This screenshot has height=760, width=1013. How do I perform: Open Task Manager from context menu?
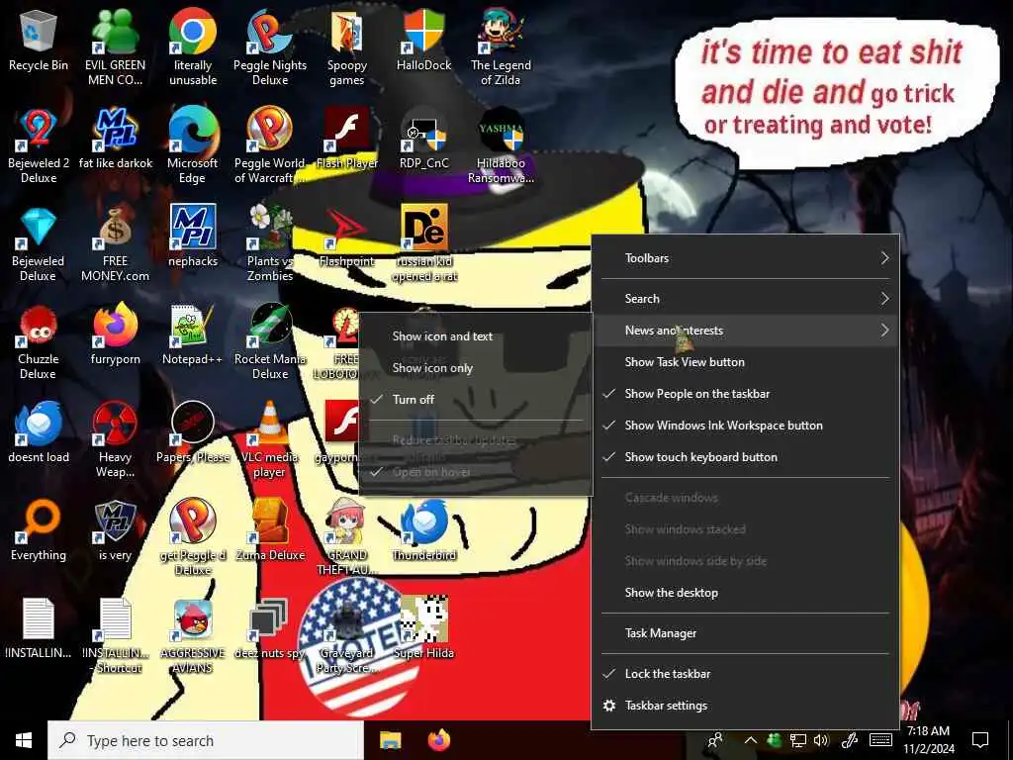(x=746, y=633)
